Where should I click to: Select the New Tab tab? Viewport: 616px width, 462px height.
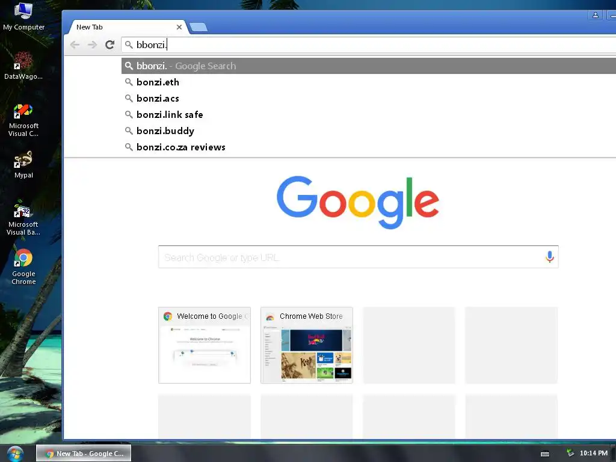(x=128, y=27)
